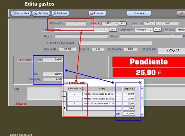Click the add button next to Consumo
The image size is (185, 136).
158,29
